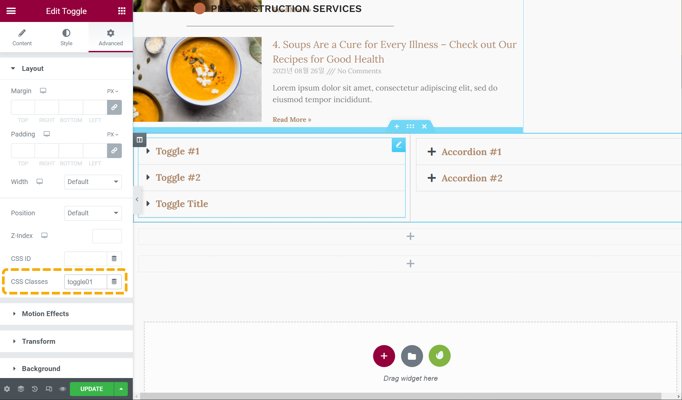Viewport: 682px width, 400px height.
Task: Open Navigator layers icon in the footer
Action: pyautogui.click(x=21, y=389)
